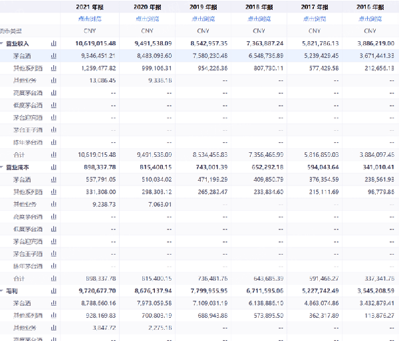Click the chart icon for 营业收入 row
This screenshot has width=399, height=341.
click(54, 43)
